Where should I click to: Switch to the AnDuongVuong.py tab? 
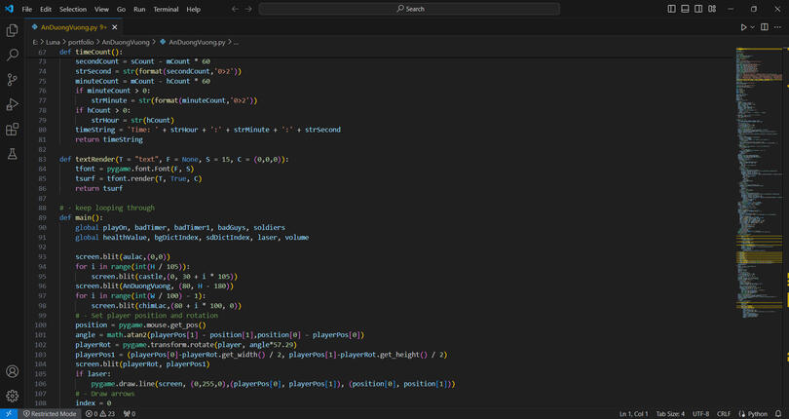pyautogui.click(x=66, y=27)
